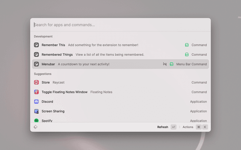Select the Toggle Floating Notes Window entry
Image resolution: width=241 pixels, height=150 pixels.
pyautogui.click(x=64, y=92)
